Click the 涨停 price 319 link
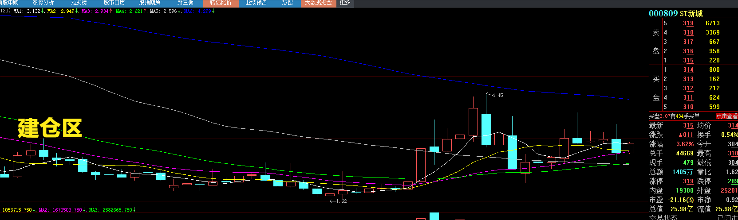 click(688, 181)
